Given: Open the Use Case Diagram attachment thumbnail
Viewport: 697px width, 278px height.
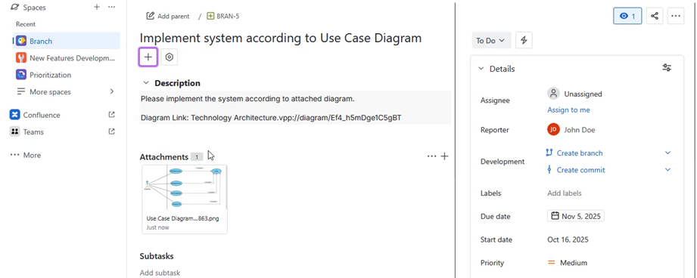Looking at the screenshot, I should (x=185, y=187).
